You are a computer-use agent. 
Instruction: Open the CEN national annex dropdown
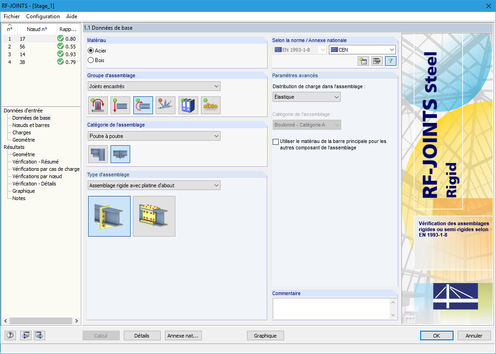363,50
